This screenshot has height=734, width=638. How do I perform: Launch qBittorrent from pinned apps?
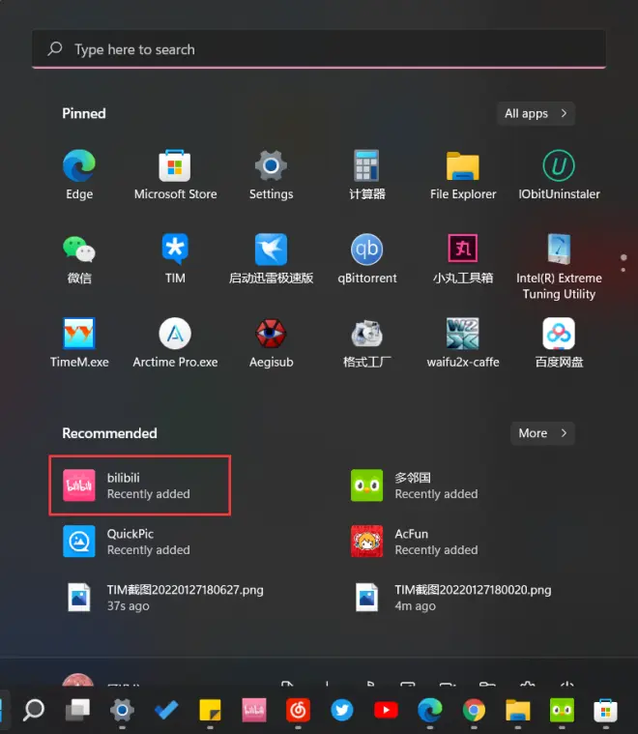tap(367, 258)
